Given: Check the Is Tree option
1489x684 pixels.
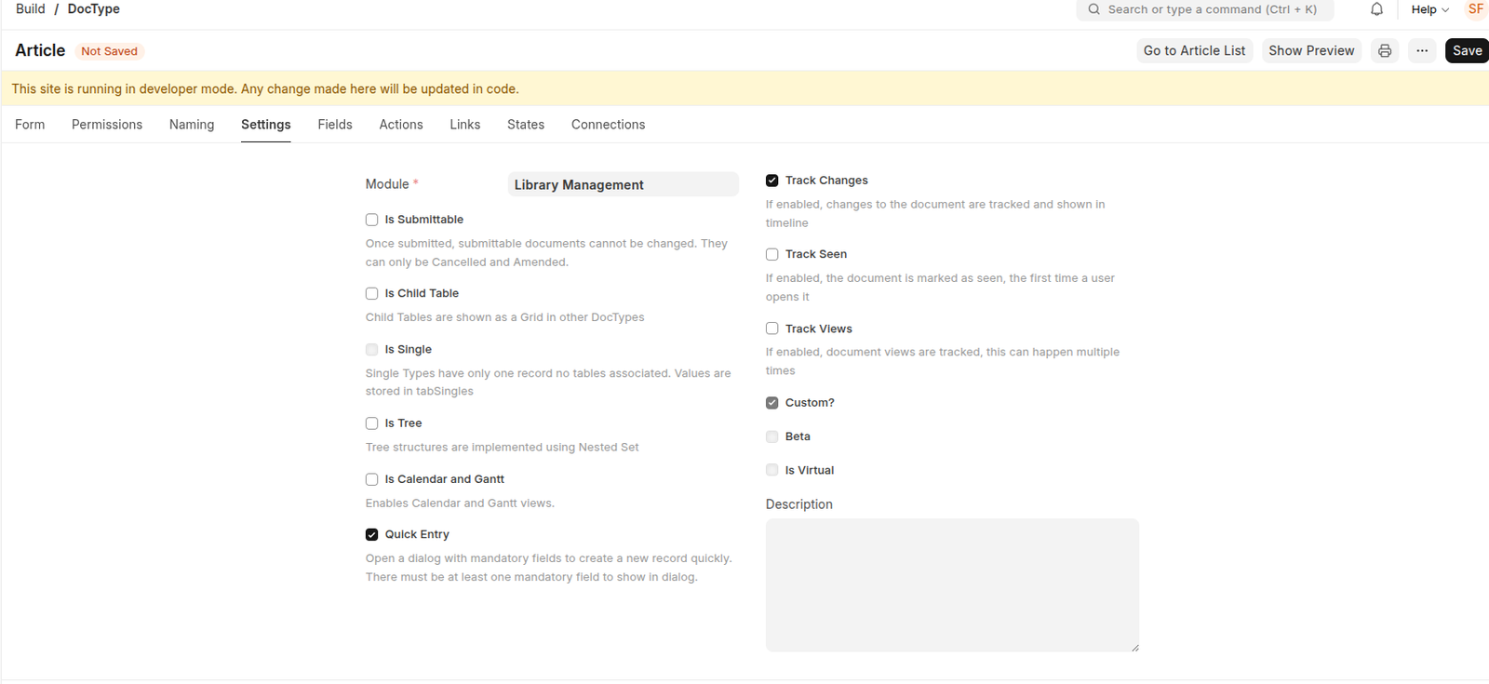Looking at the screenshot, I should pyautogui.click(x=372, y=423).
